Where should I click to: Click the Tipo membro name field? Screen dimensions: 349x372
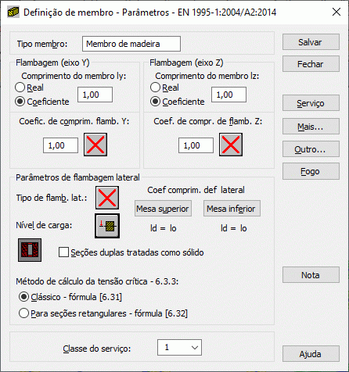pyautogui.click(x=131, y=44)
